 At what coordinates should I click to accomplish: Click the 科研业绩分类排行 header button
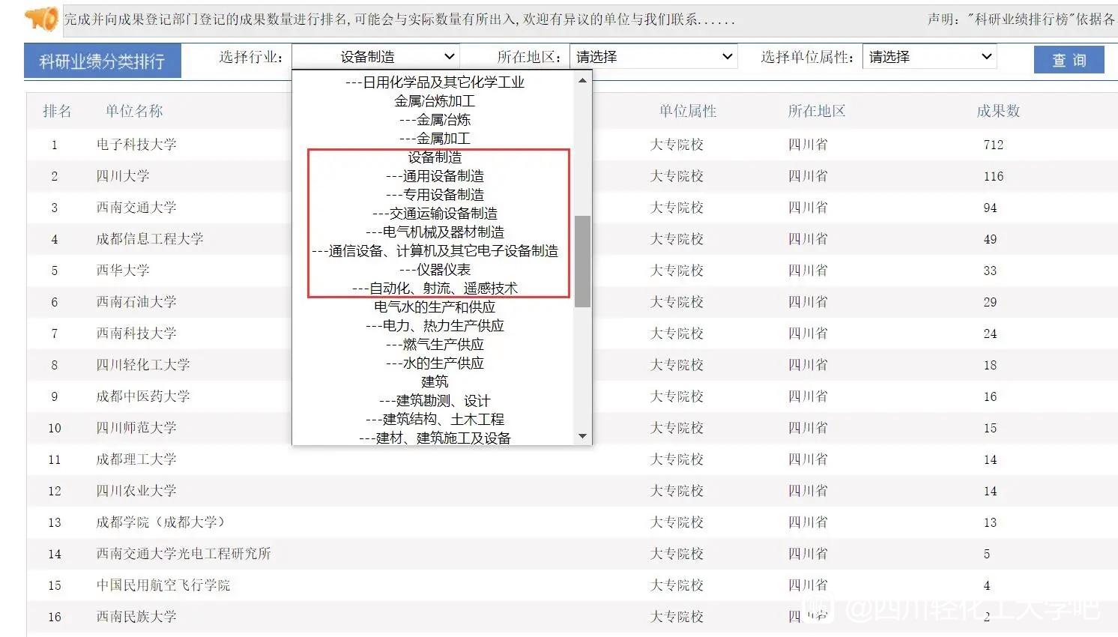tap(102, 61)
